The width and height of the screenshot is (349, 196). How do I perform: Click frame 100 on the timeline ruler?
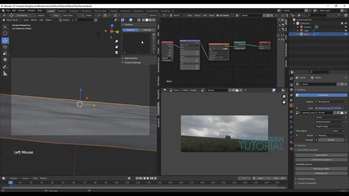(116, 183)
